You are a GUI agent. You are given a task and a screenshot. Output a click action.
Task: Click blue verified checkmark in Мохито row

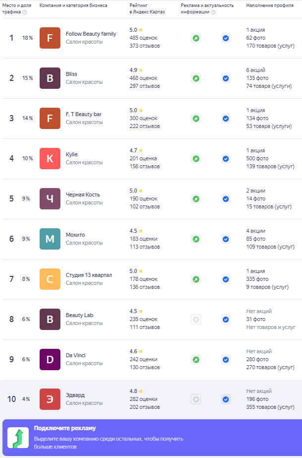click(x=226, y=239)
